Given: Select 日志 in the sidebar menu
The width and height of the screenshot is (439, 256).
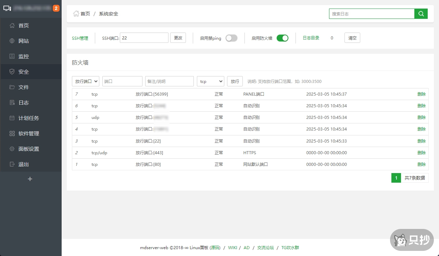Looking at the screenshot, I should tap(23, 103).
